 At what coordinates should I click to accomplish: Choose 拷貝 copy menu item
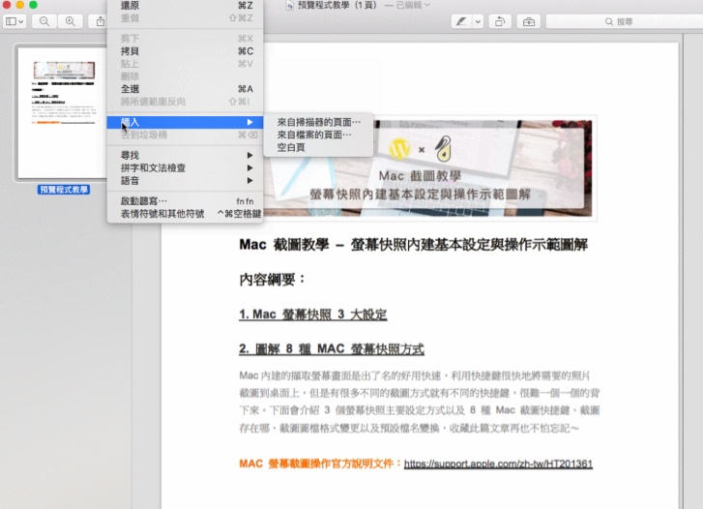point(185,51)
